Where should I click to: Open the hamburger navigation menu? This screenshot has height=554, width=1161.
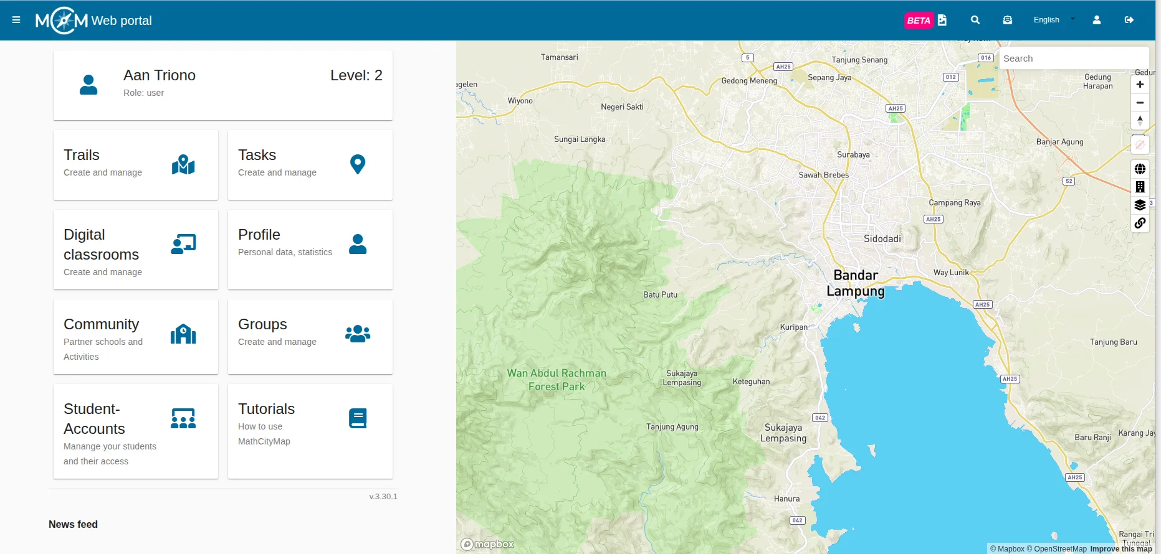point(16,20)
